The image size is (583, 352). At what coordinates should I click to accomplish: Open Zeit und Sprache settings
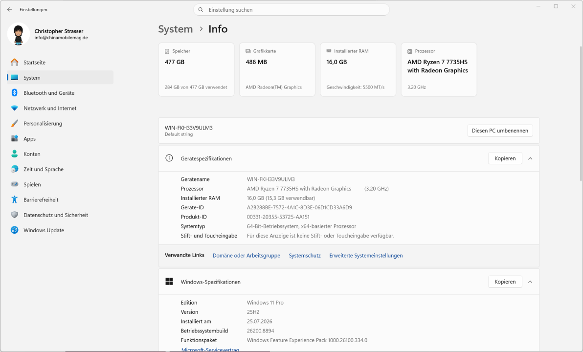pos(60,169)
